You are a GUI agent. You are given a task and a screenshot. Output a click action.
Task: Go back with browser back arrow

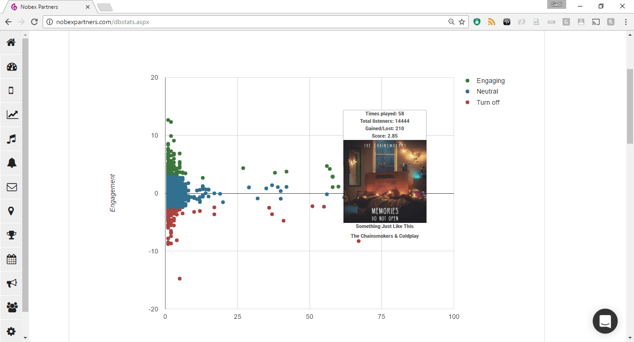(x=8, y=22)
